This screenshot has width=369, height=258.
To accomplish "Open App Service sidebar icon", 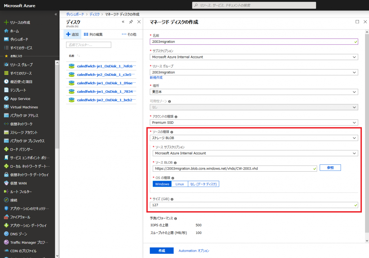I will [6, 99].
